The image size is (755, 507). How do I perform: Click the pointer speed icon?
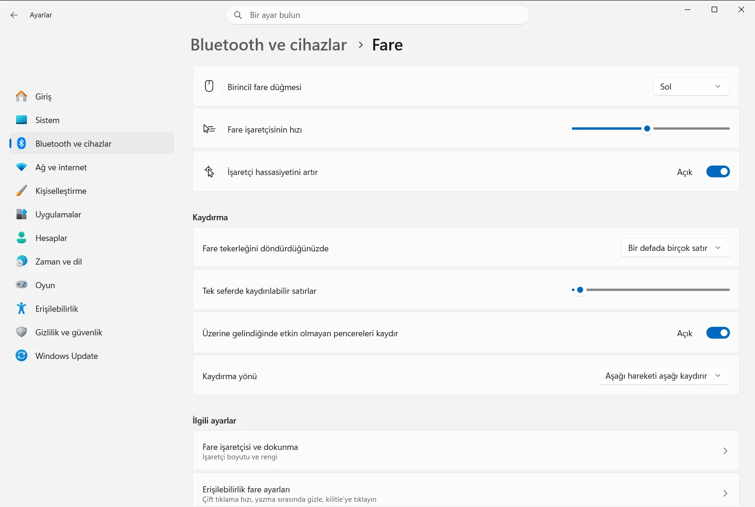coord(209,129)
